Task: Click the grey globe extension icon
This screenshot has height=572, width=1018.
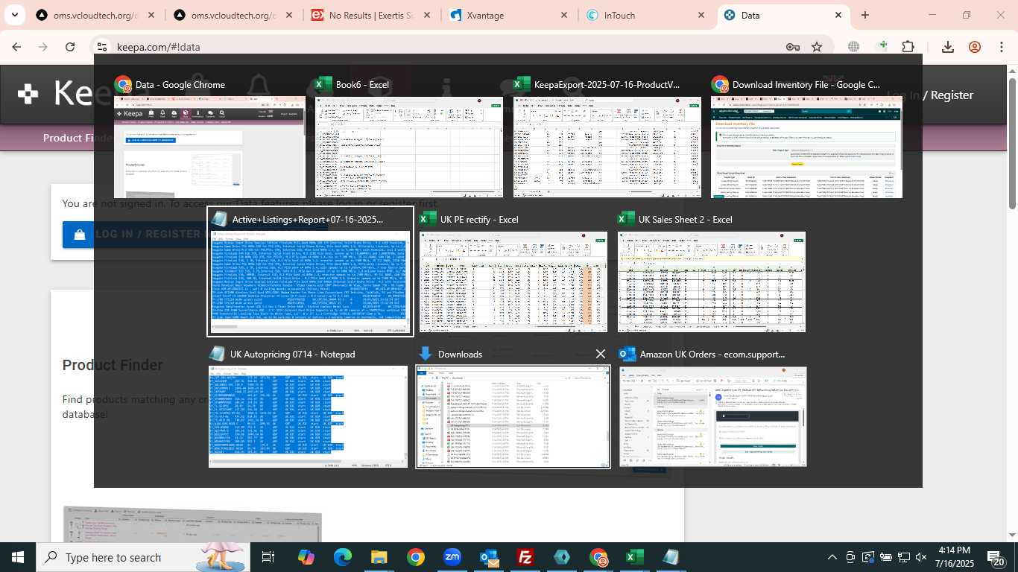Action: tap(853, 47)
